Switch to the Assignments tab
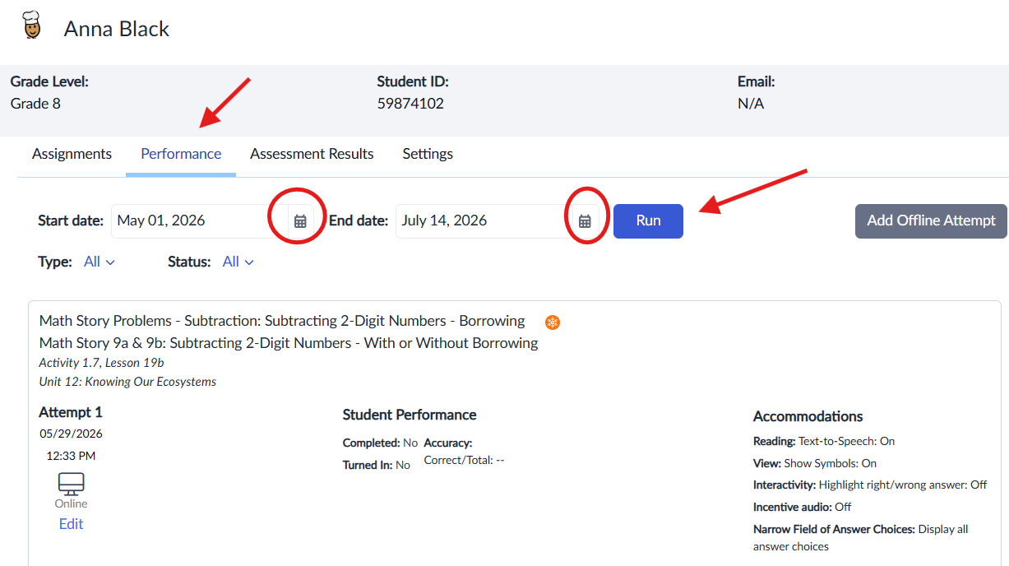 72,154
